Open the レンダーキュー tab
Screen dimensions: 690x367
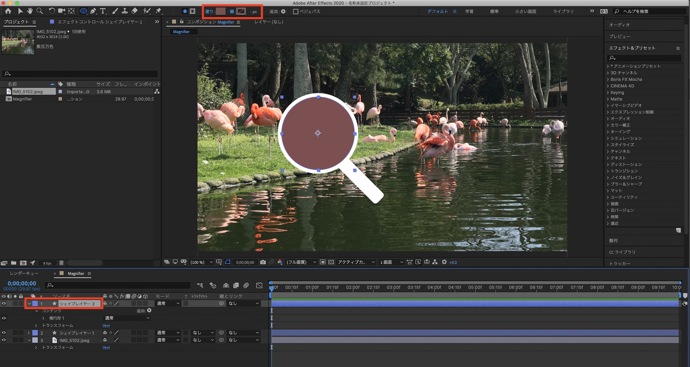pyautogui.click(x=24, y=274)
